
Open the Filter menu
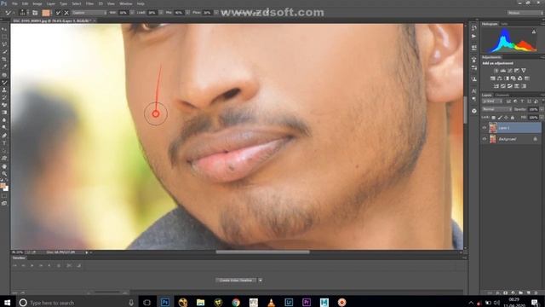[x=89, y=3]
